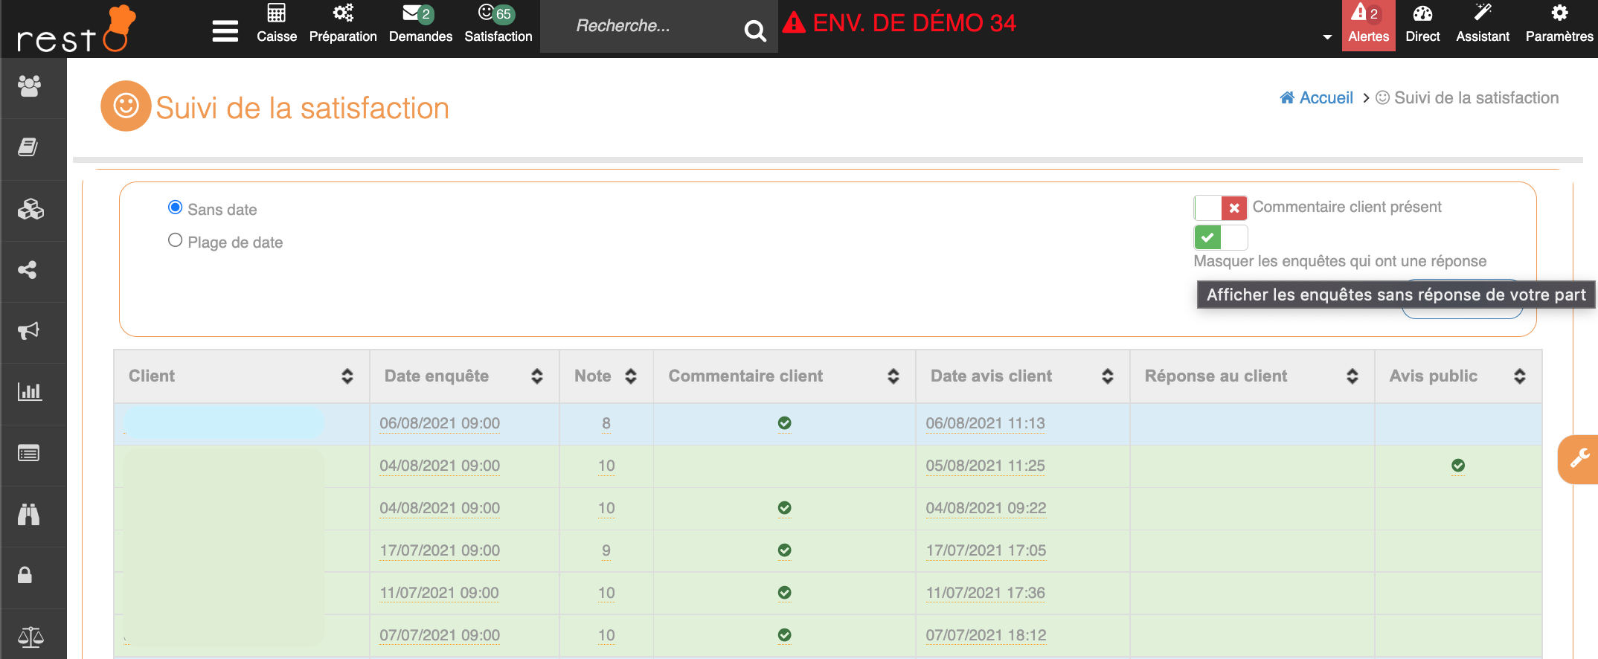Click the padlock sidebar icon
This screenshot has height=659, width=1598.
[x=25, y=575]
